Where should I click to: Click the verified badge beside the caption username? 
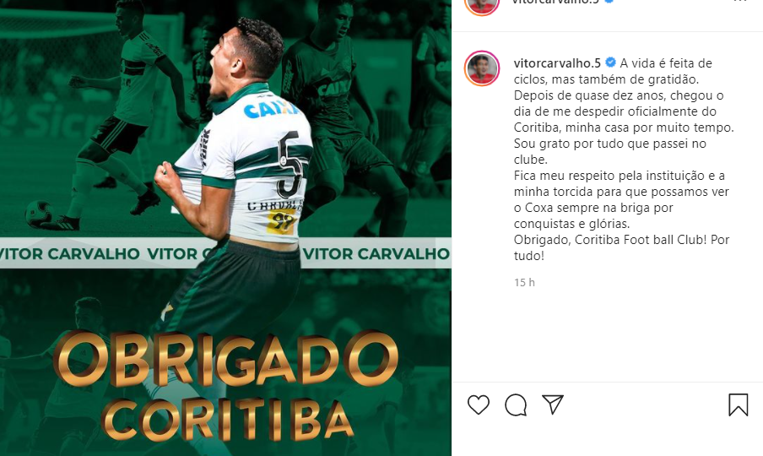click(x=610, y=62)
